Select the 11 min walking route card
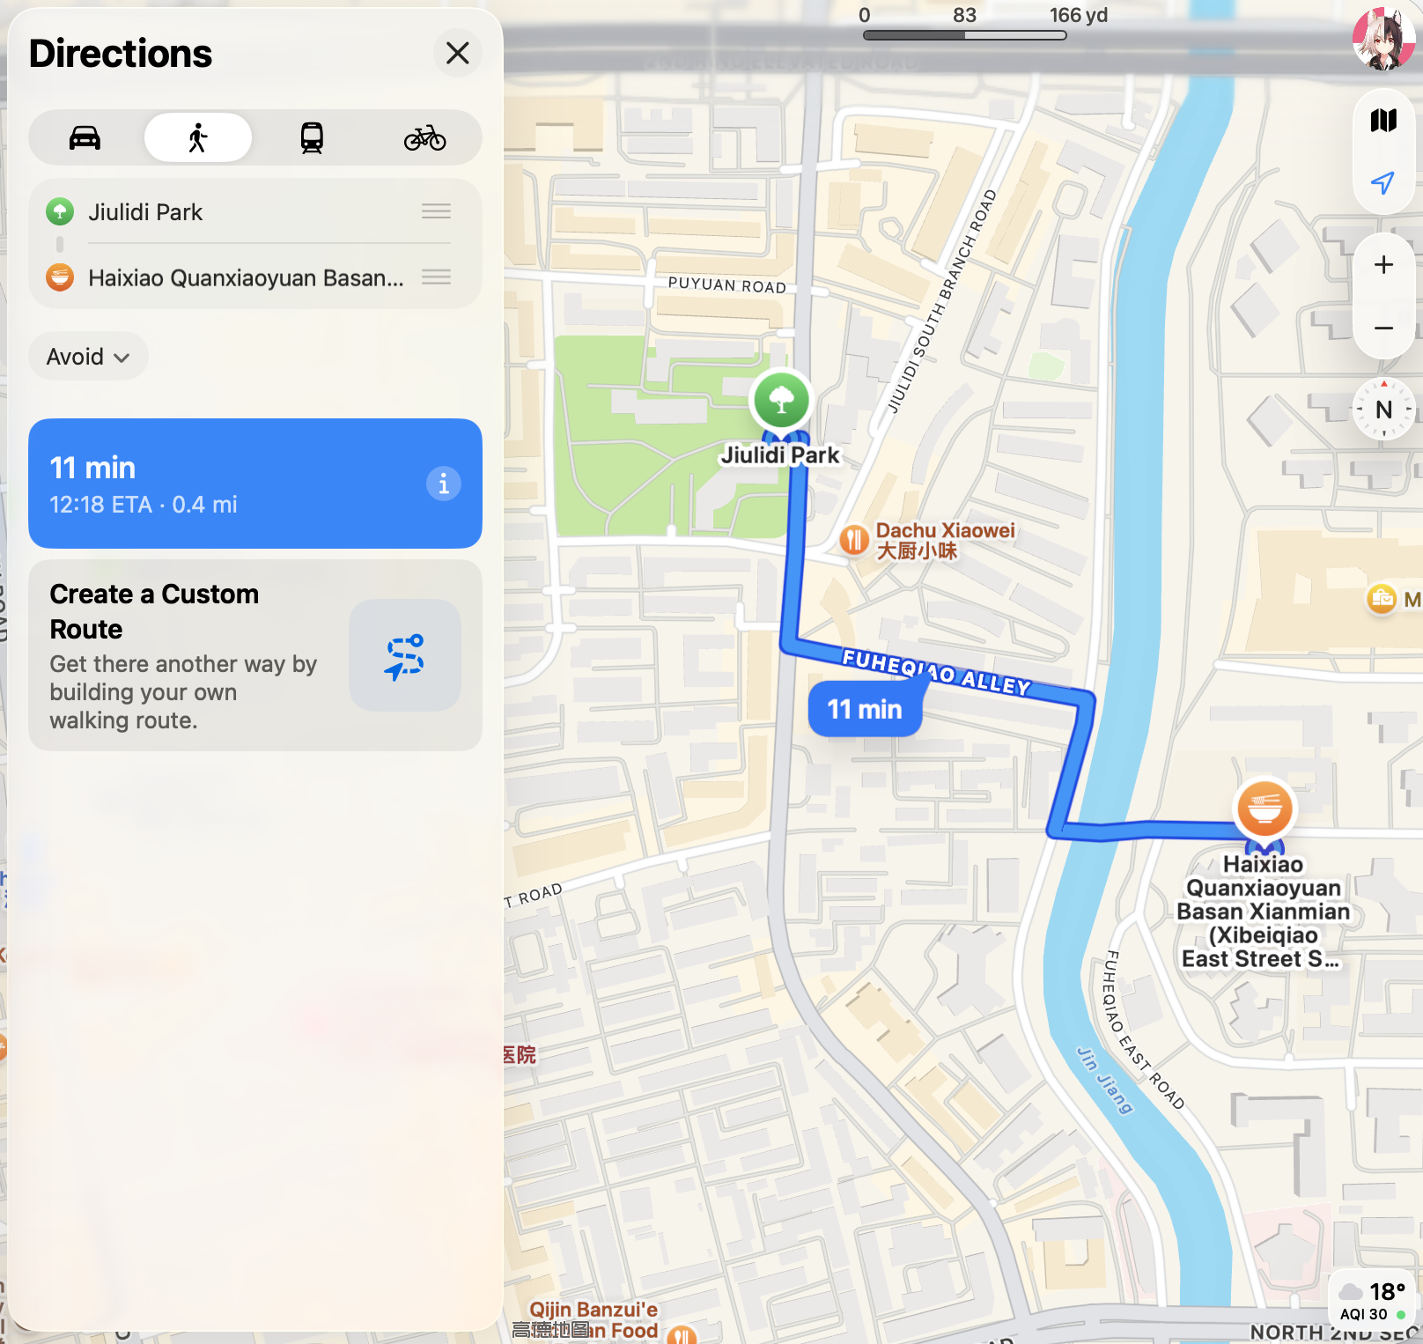Screen dimensions: 1423x1344 pos(255,484)
